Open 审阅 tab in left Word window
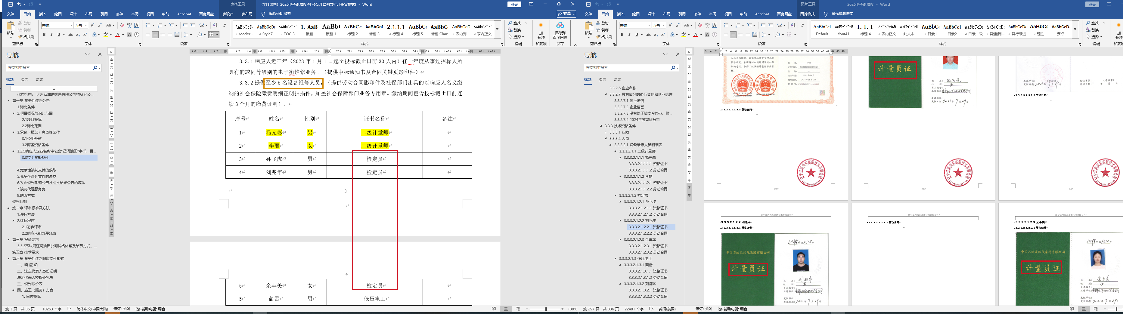1123x314 pixels. [135, 14]
